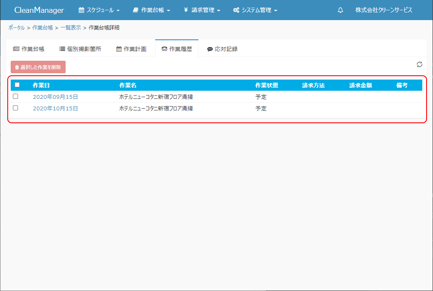
Task: Click the CleanManager logo
Action: 39,10
